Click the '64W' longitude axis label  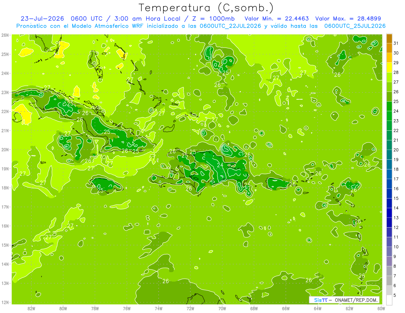click(318, 308)
